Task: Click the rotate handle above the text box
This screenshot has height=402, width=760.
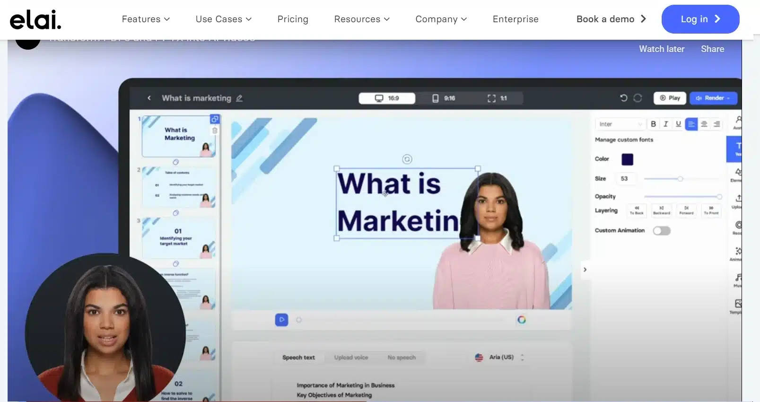Action: 407,159
